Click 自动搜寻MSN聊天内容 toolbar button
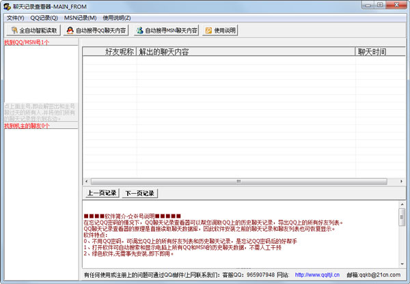Screen dimensions: 410x284 [167, 30]
